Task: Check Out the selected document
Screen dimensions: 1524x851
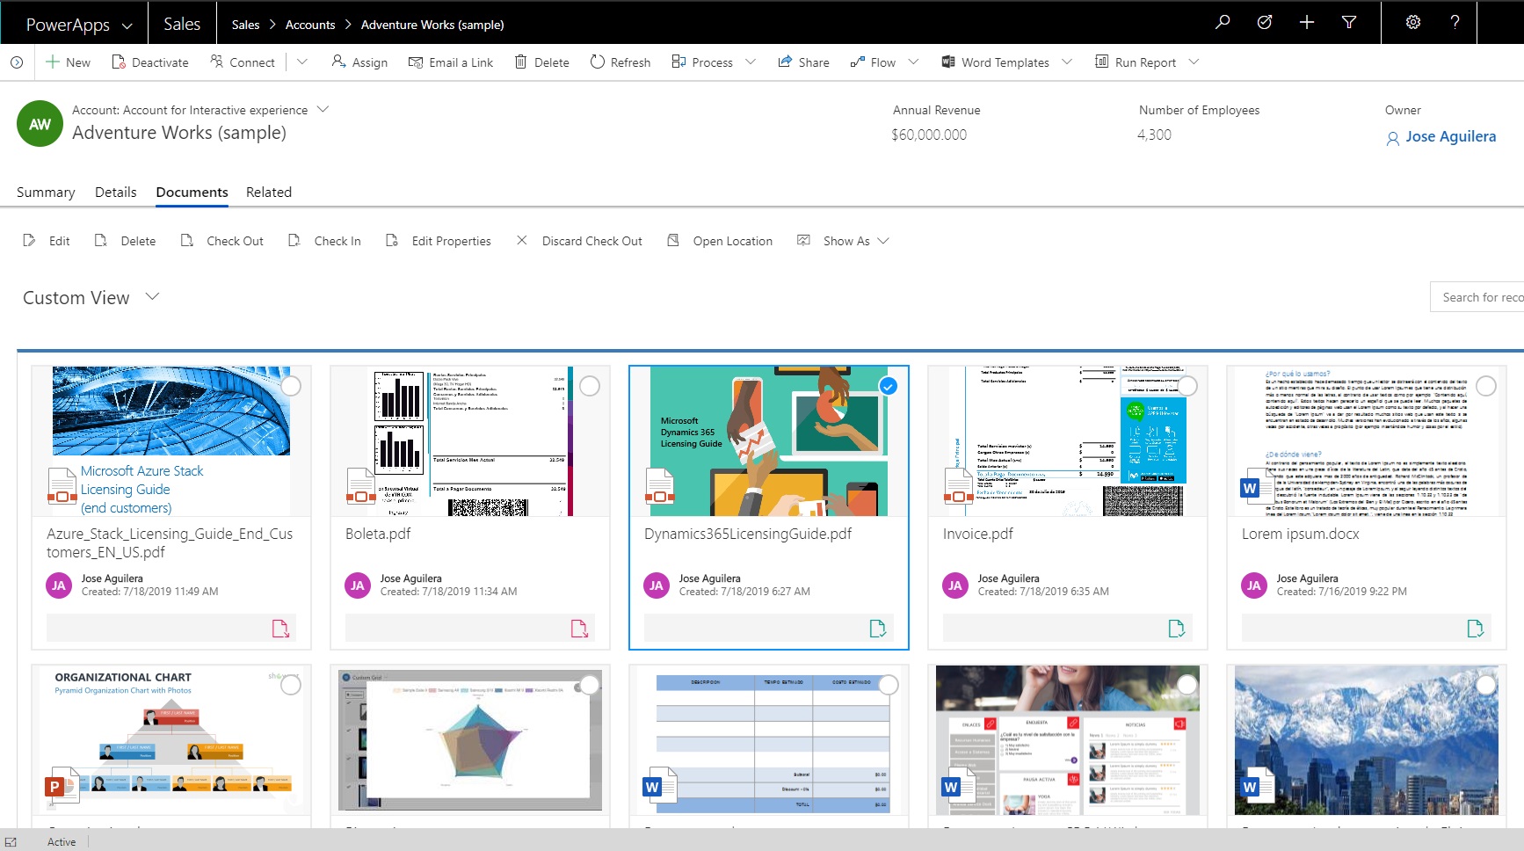Action: (221, 241)
